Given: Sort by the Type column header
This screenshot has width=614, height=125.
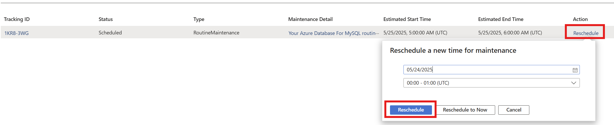Looking at the screenshot, I should [x=199, y=19].
